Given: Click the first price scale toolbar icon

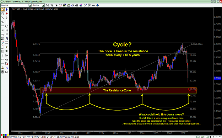Looking at the screenshot, I should (48, 5).
